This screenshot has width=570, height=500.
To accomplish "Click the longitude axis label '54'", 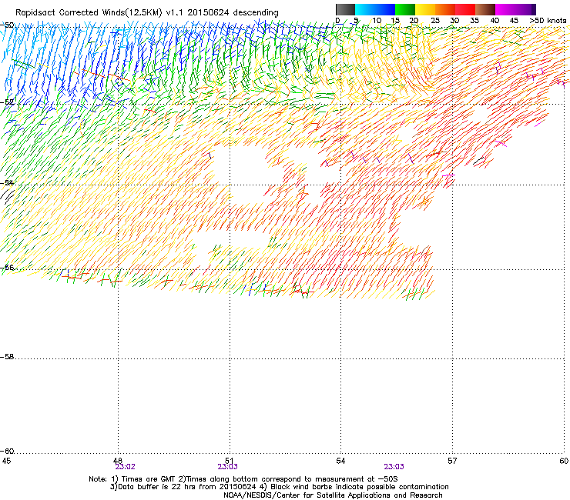I will click(x=340, y=461).
